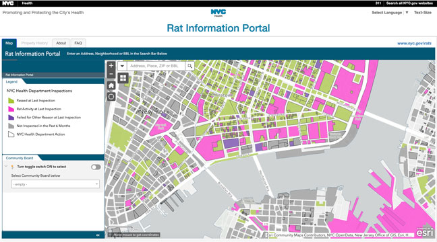Click the NYC Health Department Inspections legend heading
The image size is (437, 242).
(x=39, y=91)
